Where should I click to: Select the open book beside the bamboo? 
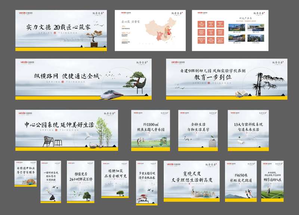(242, 94)
